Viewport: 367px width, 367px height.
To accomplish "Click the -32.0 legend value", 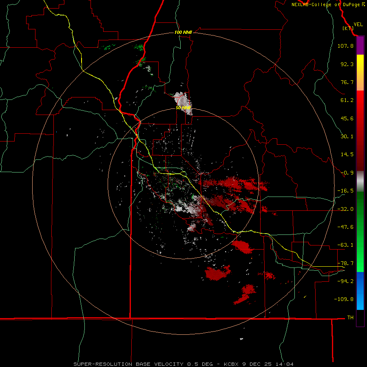I will [x=345, y=209].
